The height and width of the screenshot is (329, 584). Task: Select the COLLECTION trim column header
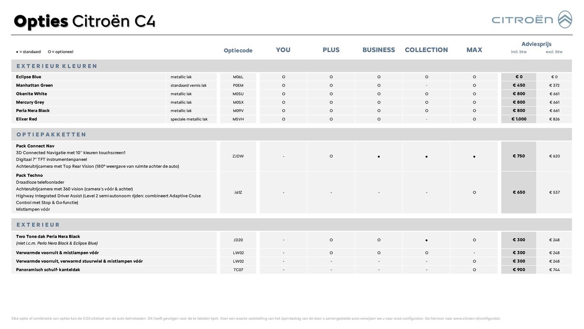(x=426, y=50)
